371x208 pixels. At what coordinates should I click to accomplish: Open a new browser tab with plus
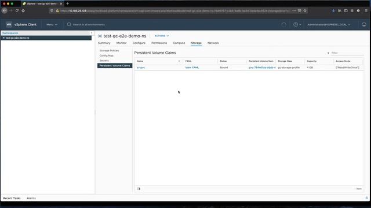click(x=67, y=3)
